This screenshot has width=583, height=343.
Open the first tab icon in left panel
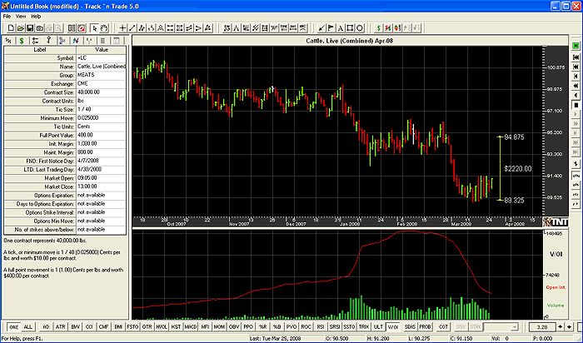pos(8,41)
